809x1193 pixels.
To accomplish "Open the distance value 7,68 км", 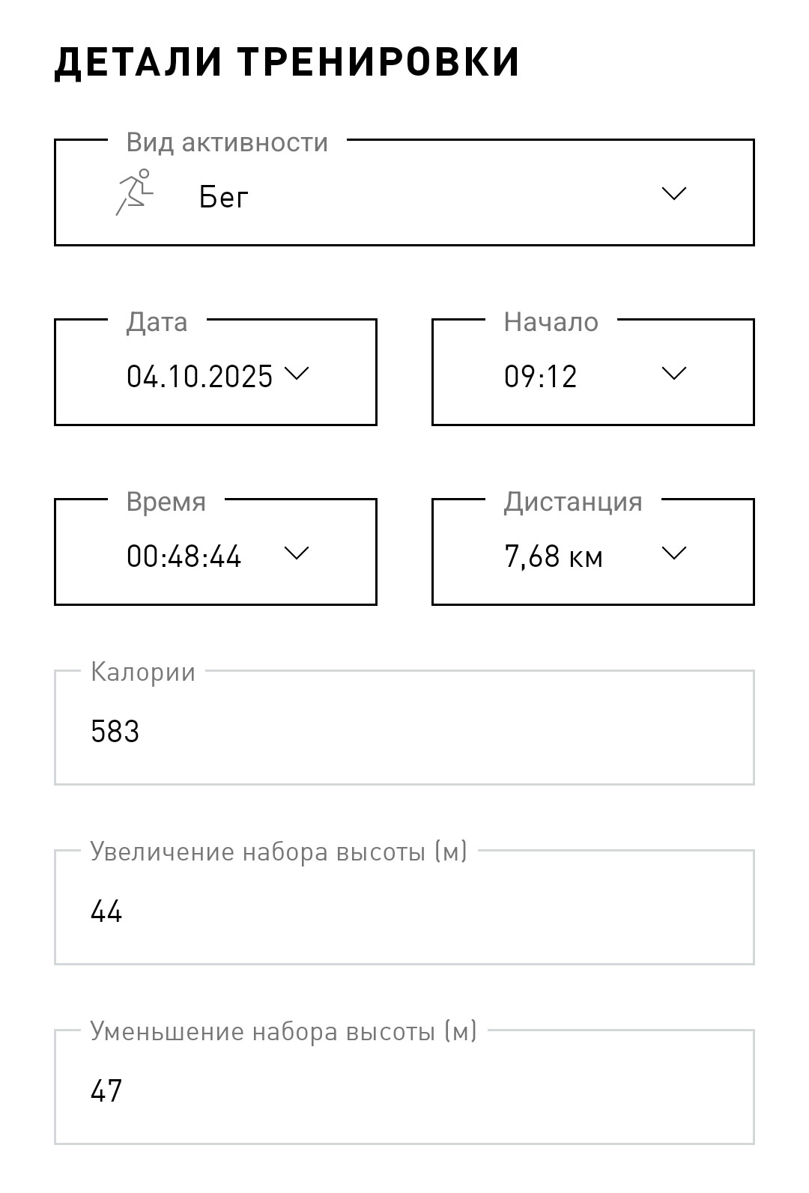I will (x=554, y=556).
